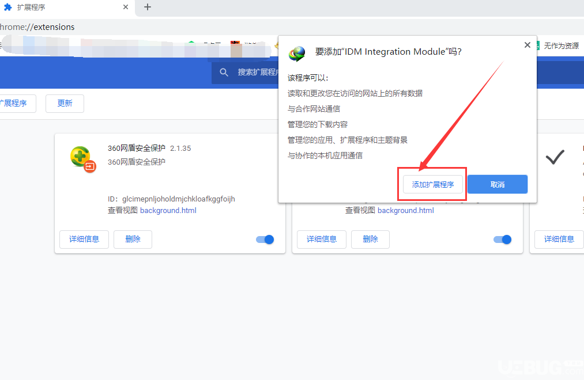Open 详细信息 on the second extension card

(322, 239)
